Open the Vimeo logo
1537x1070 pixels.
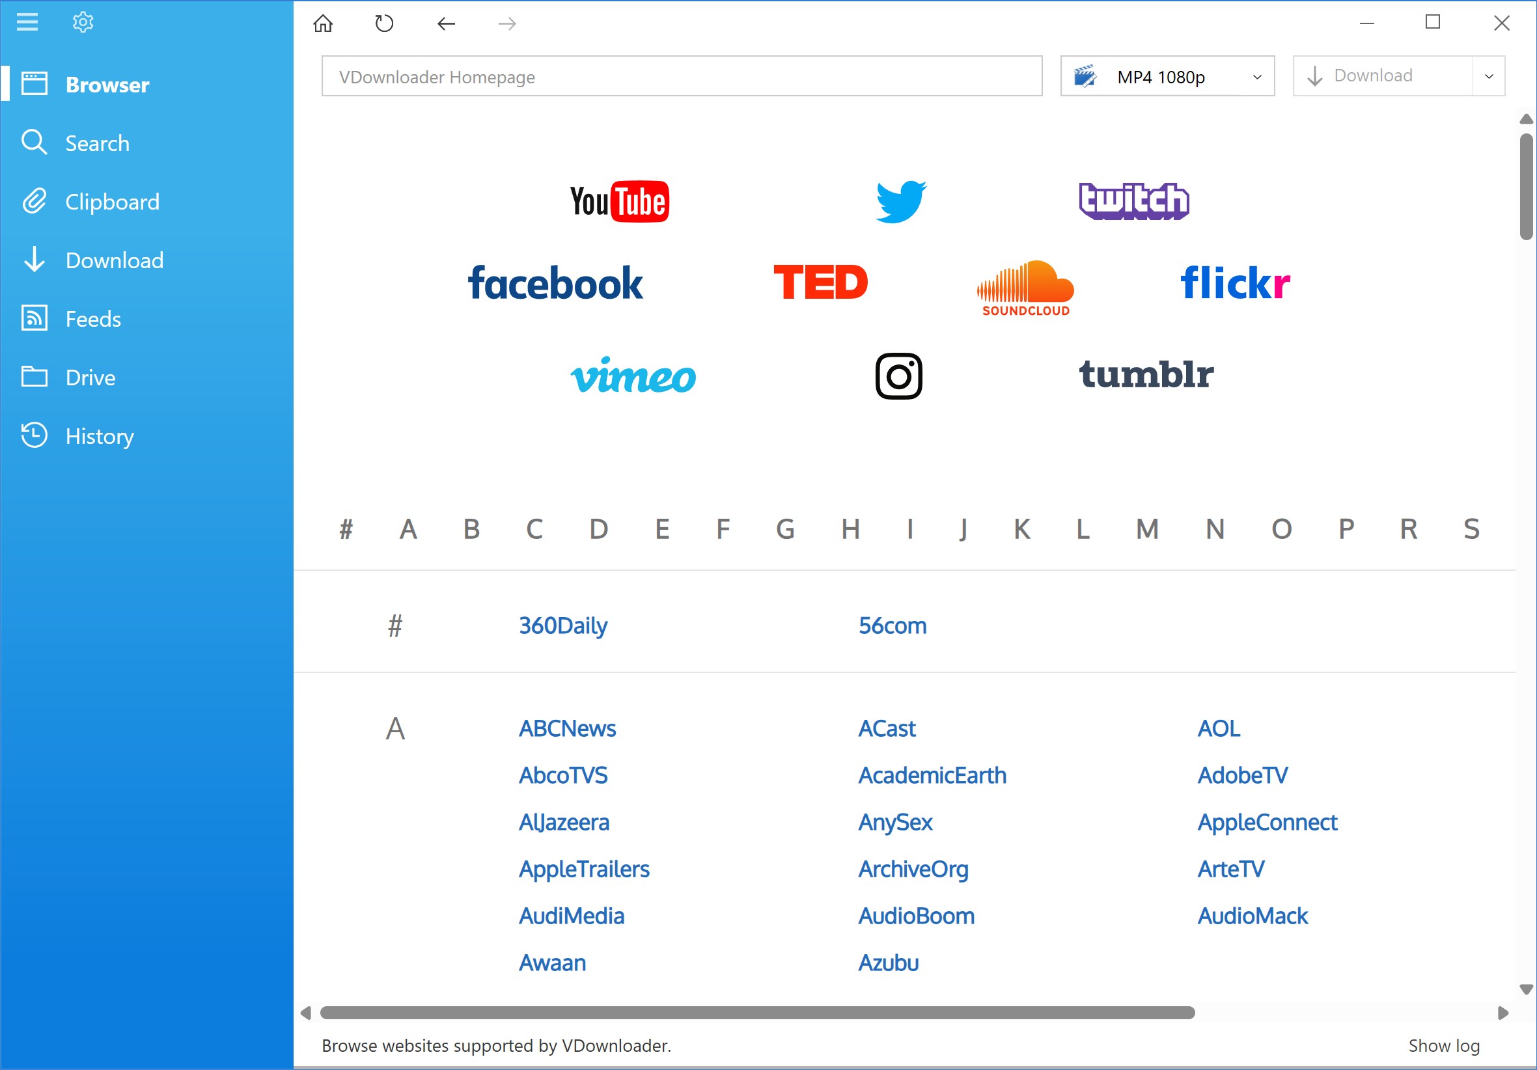click(633, 375)
